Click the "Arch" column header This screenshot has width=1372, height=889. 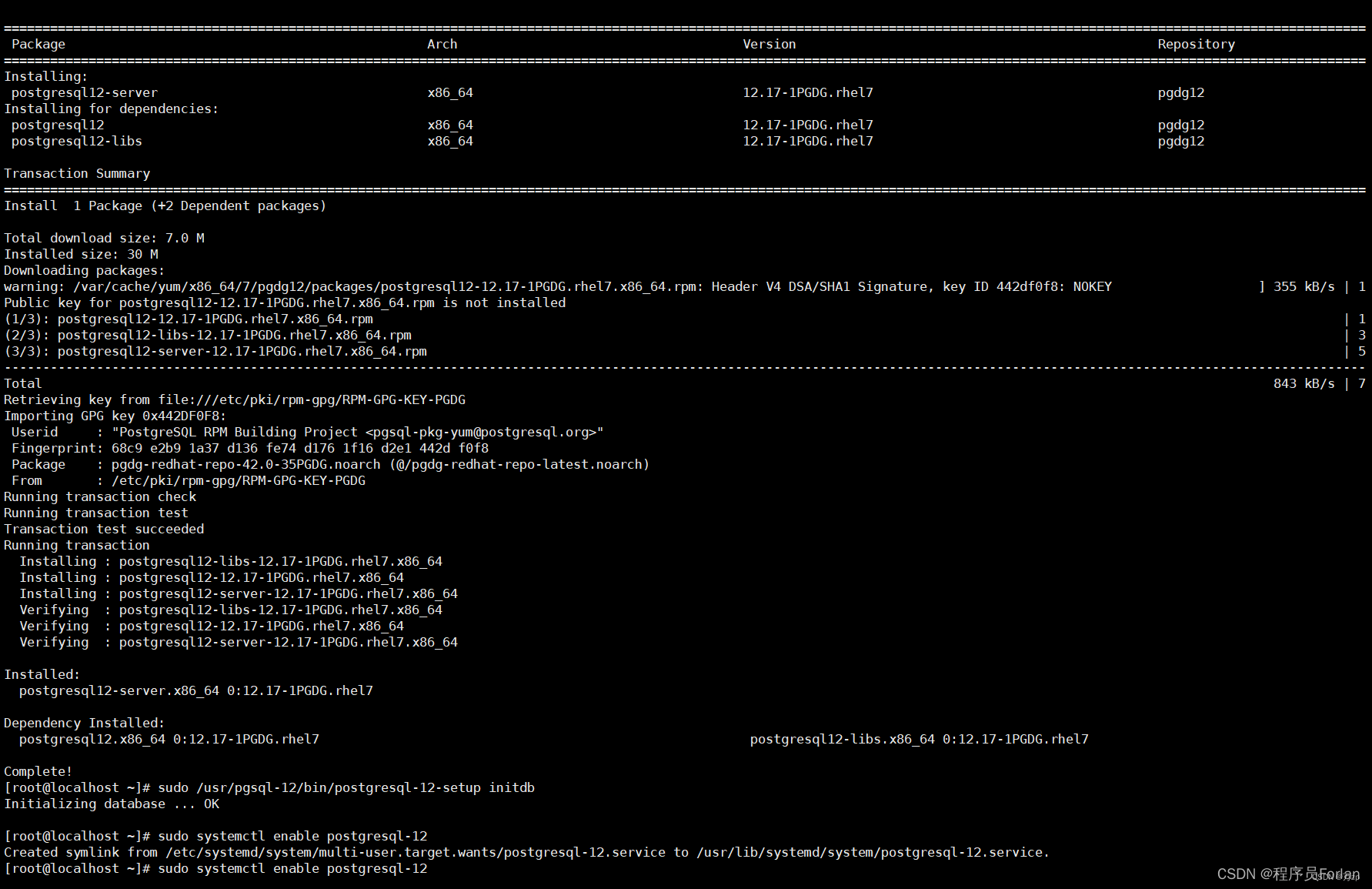(442, 44)
